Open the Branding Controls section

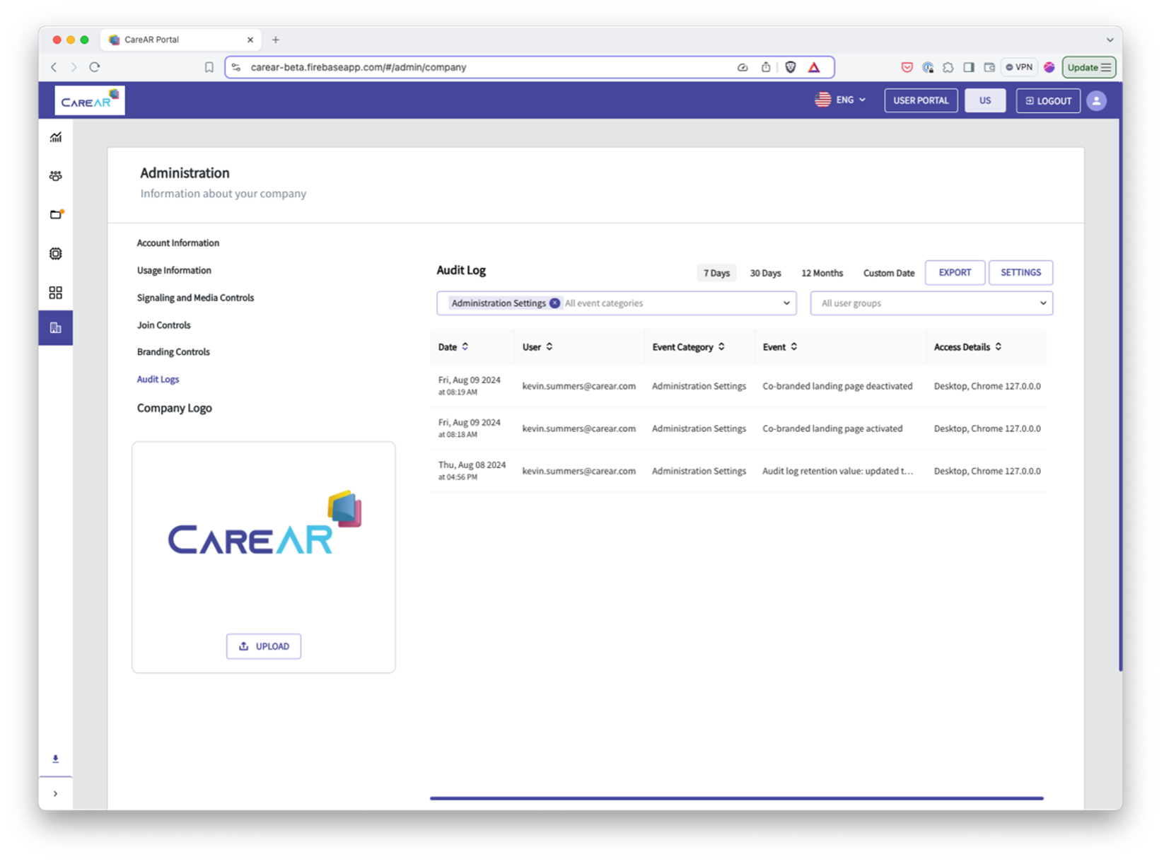173,351
